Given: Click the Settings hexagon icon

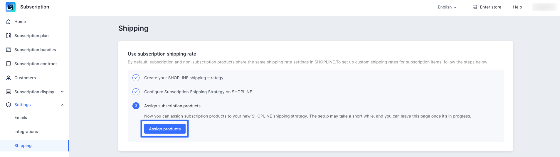Looking at the screenshot, I should click(x=9, y=105).
